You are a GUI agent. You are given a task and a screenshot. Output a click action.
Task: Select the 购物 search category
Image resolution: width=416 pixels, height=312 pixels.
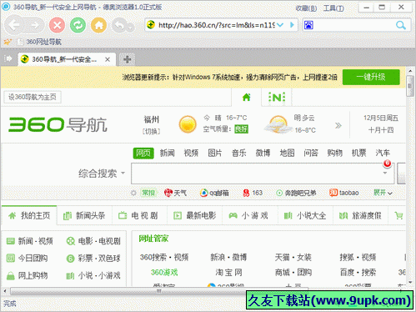click(334, 153)
